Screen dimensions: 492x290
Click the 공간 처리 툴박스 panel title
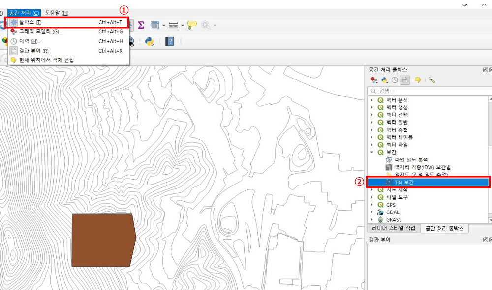coord(388,70)
